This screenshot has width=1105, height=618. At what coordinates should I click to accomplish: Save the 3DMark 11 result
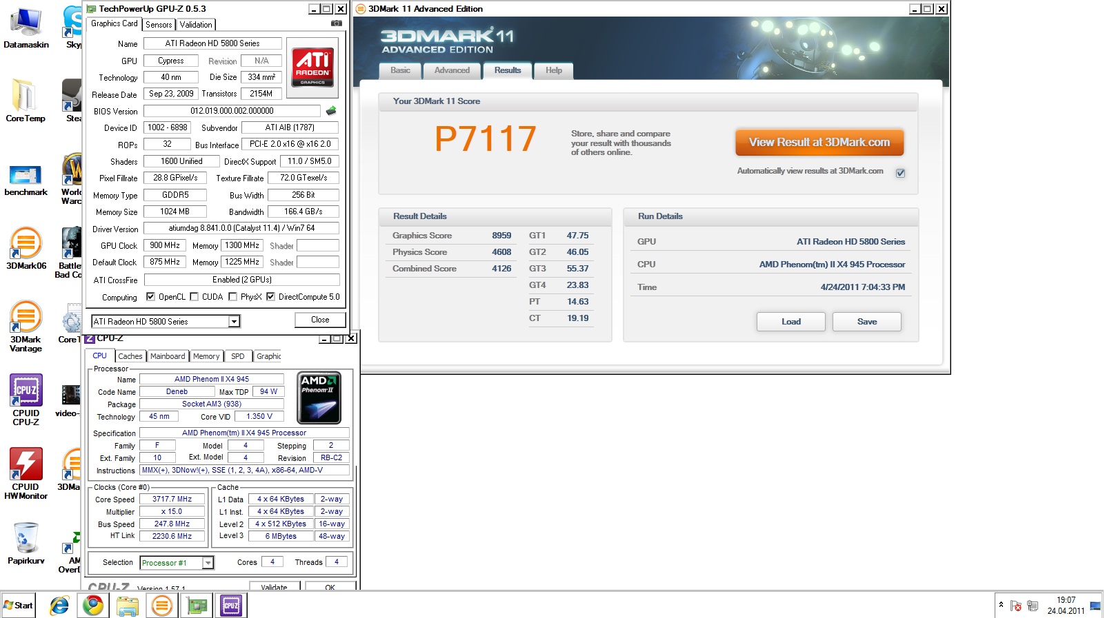(x=867, y=322)
